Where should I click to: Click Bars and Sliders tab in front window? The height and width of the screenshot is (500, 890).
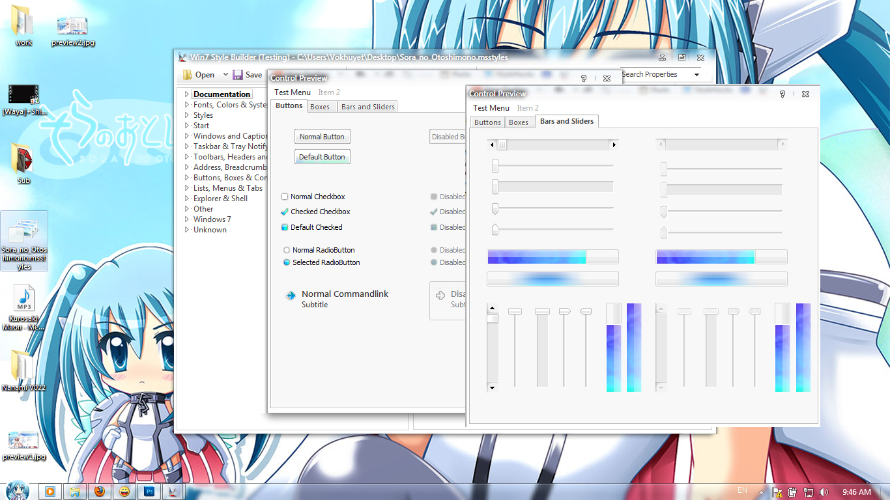(x=567, y=121)
